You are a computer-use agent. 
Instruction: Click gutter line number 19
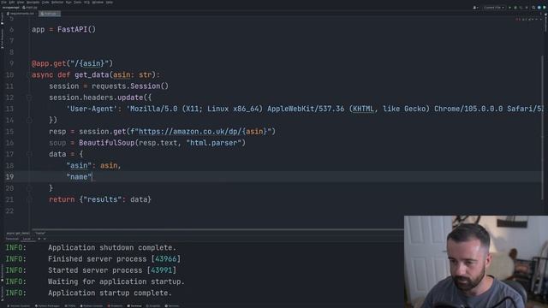(x=9, y=177)
